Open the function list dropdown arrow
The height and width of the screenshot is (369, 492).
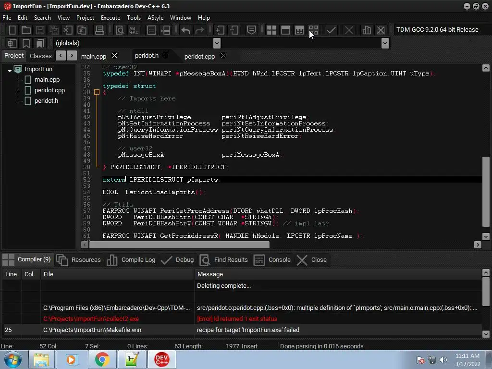[385, 43]
